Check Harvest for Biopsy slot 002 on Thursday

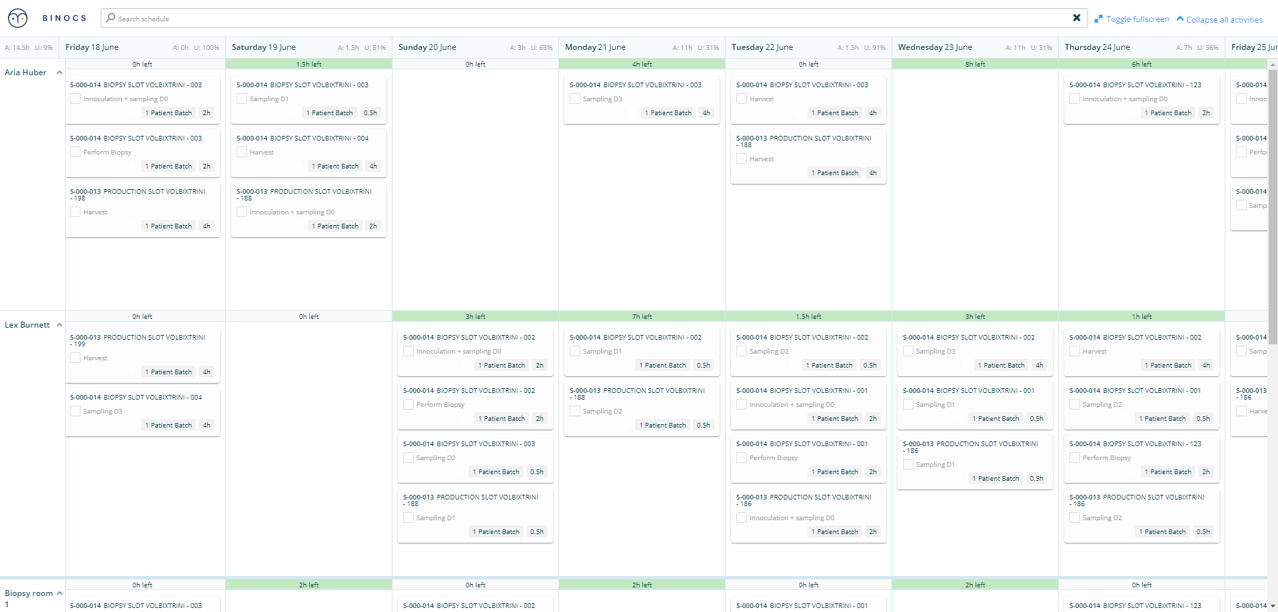tap(1075, 351)
